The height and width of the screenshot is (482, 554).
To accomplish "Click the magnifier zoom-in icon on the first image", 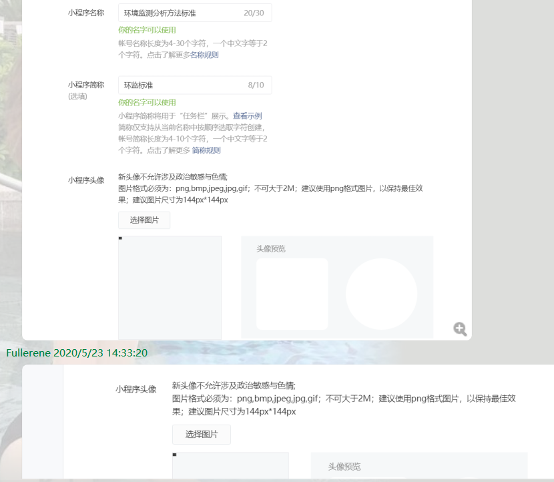I will (460, 329).
